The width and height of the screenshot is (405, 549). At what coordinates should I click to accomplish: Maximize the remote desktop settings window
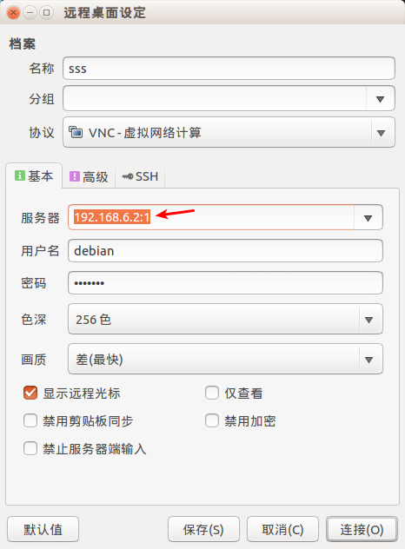click(x=46, y=13)
